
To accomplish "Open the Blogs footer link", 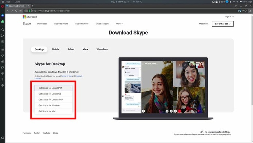I will 55,133.
